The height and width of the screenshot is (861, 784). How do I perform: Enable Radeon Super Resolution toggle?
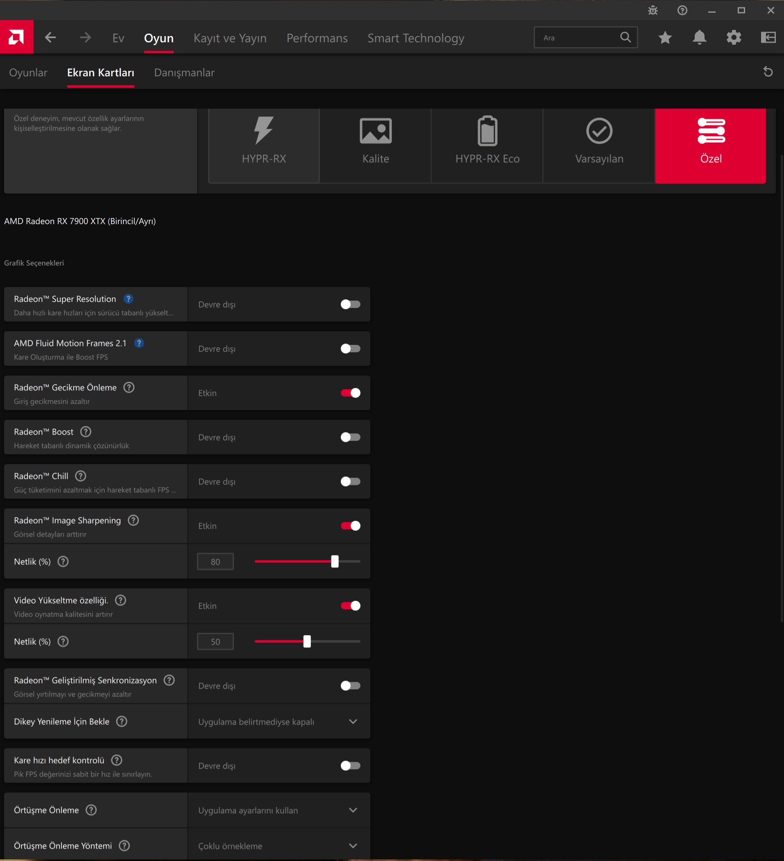point(350,304)
